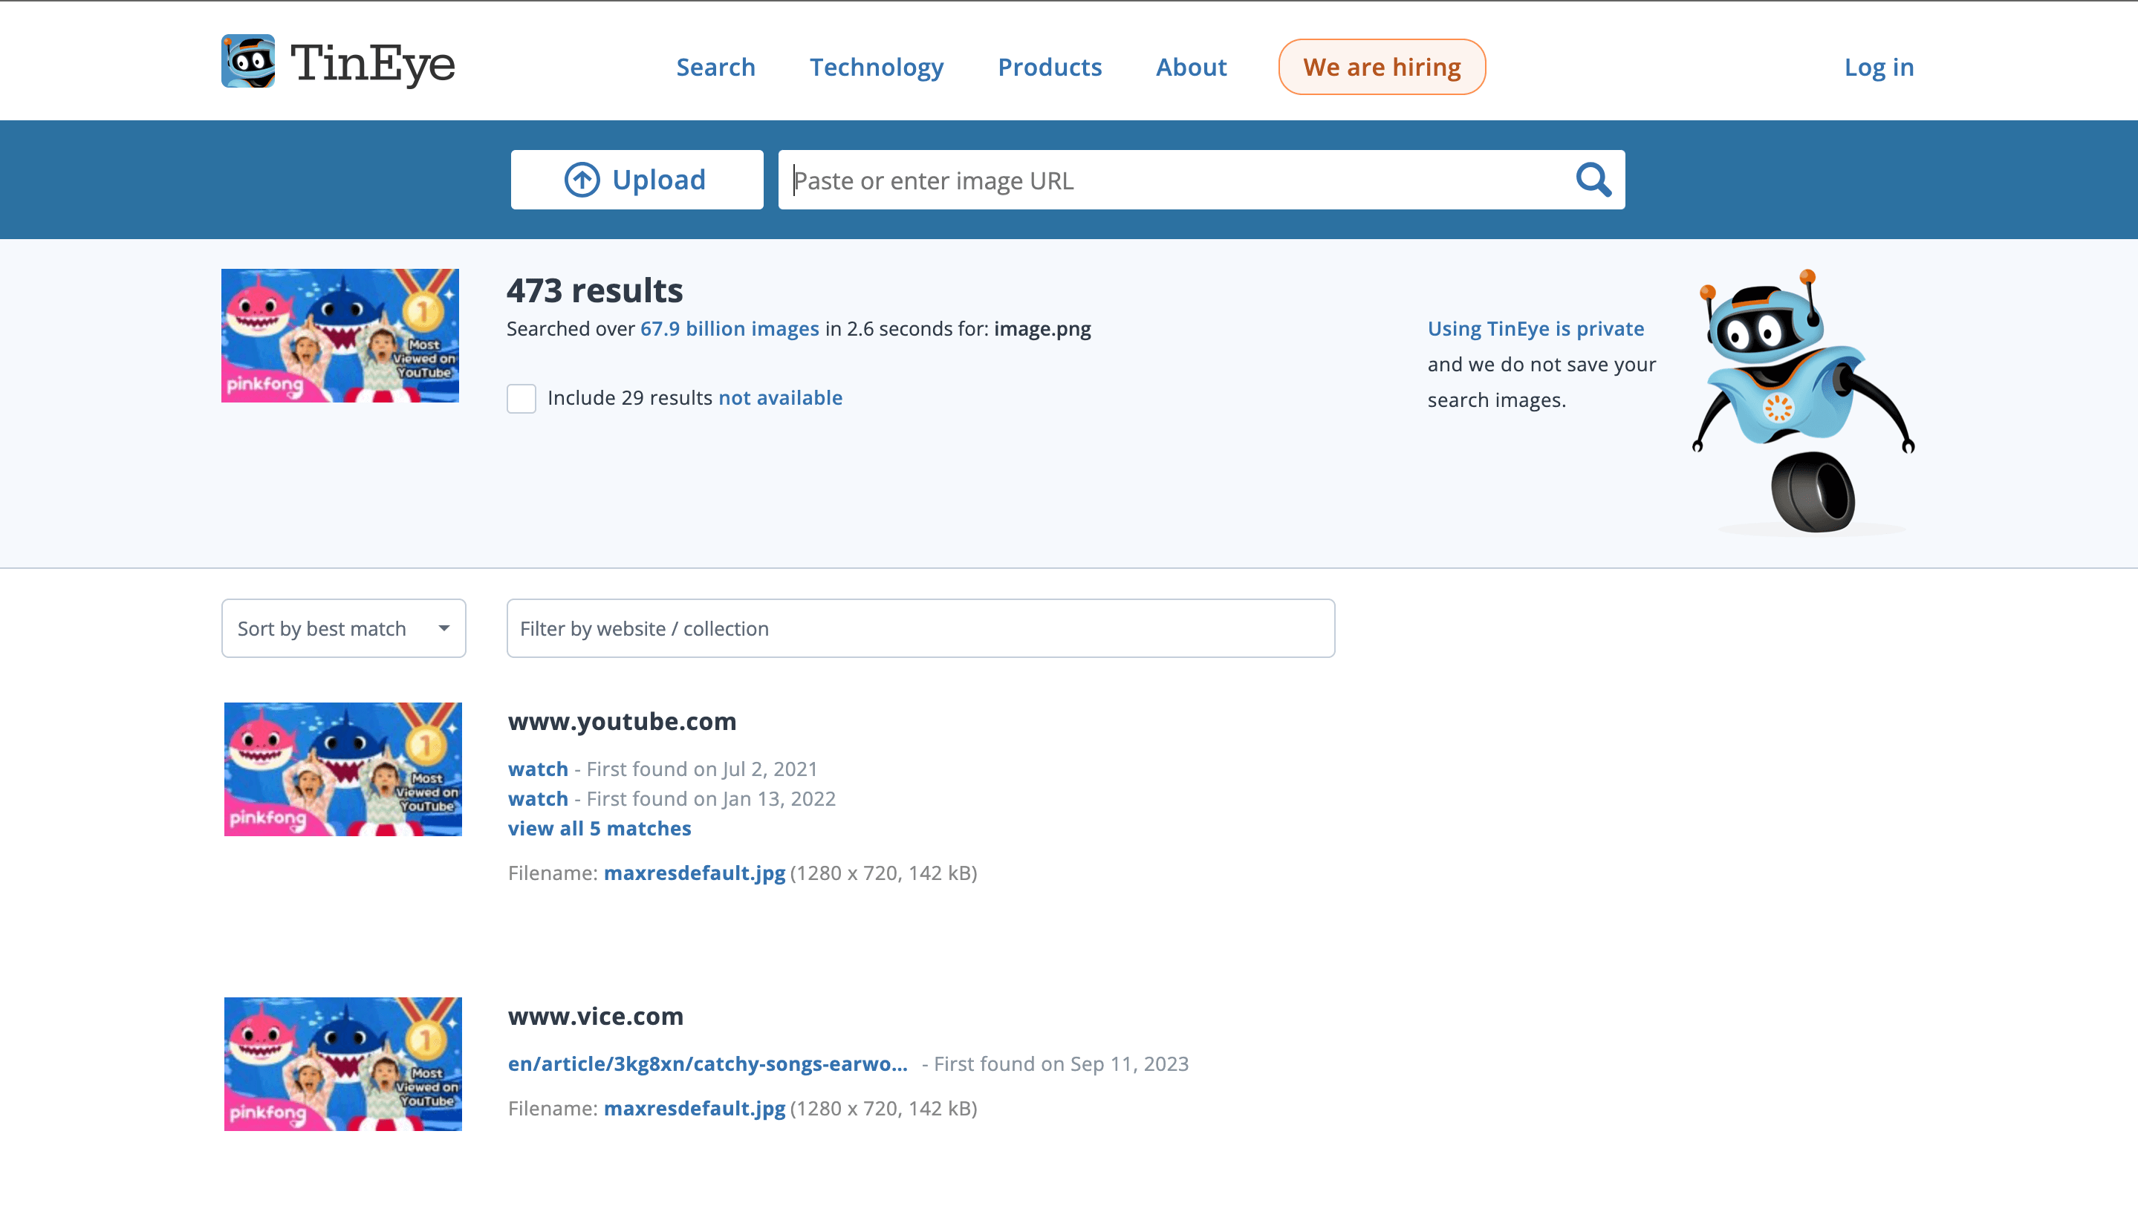Viewport: 2138px width, 1209px height.
Task: Open the Technology menu item
Action: [877, 68]
